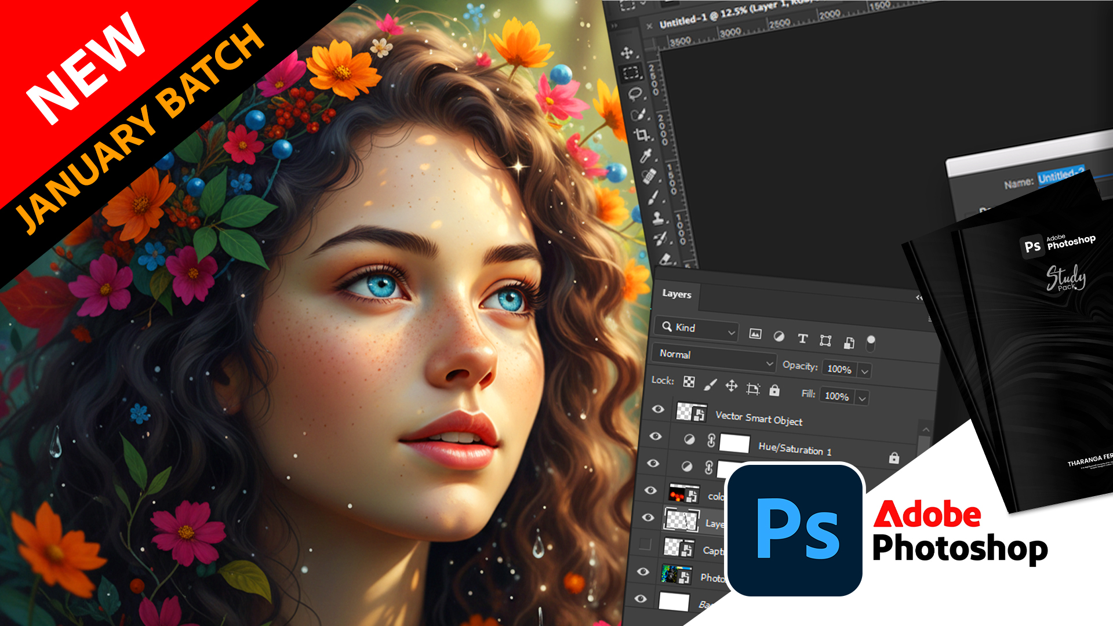Select the Clone Stamp tool
1113x626 pixels.
pyautogui.click(x=657, y=217)
